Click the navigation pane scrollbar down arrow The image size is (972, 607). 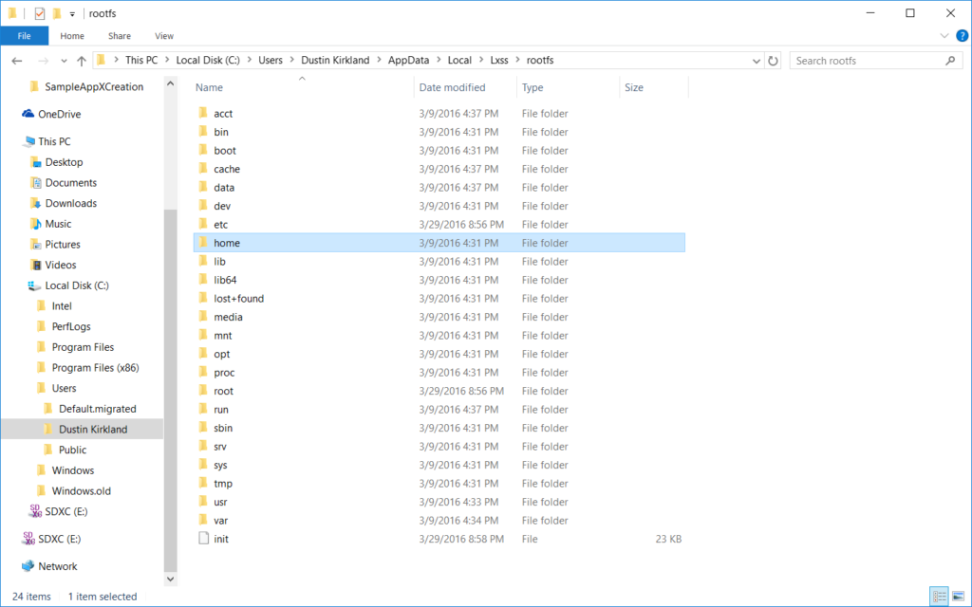[x=171, y=578]
